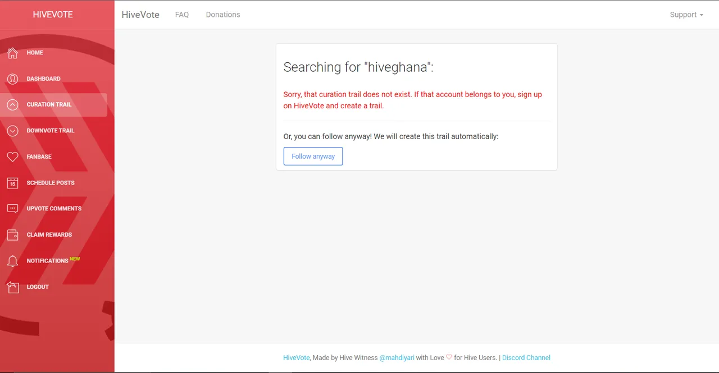Open the @mahdiyari profile link
Screen dimensions: 719x373
point(397,357)
